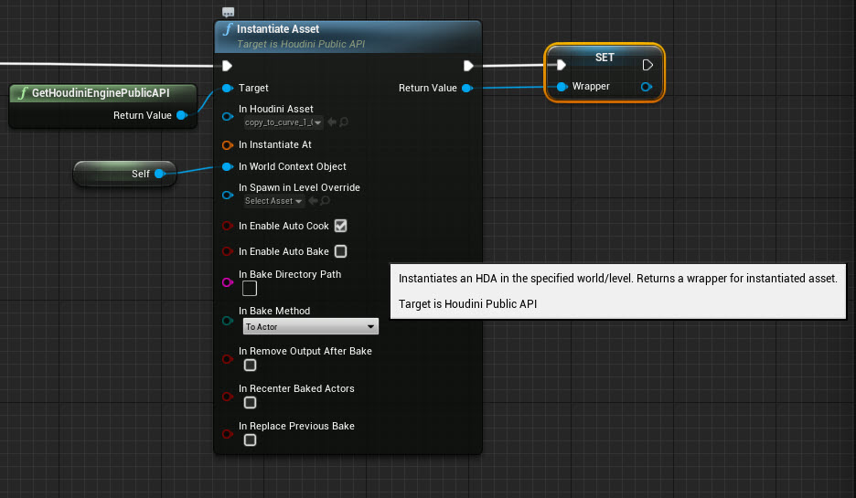This screenshot has width=856, height=498.
Task: Select the Instantiate Asset node title
Action: tap(278, 29)
